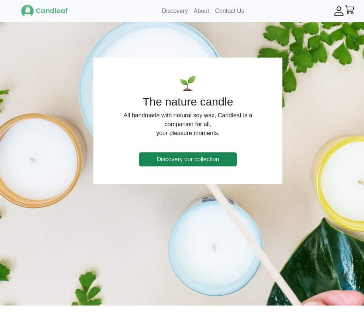Select the heading The nature candle

tap(188, 101)
